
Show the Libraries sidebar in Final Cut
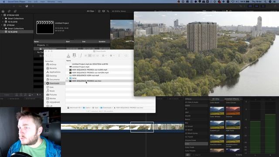pos(3,11)
